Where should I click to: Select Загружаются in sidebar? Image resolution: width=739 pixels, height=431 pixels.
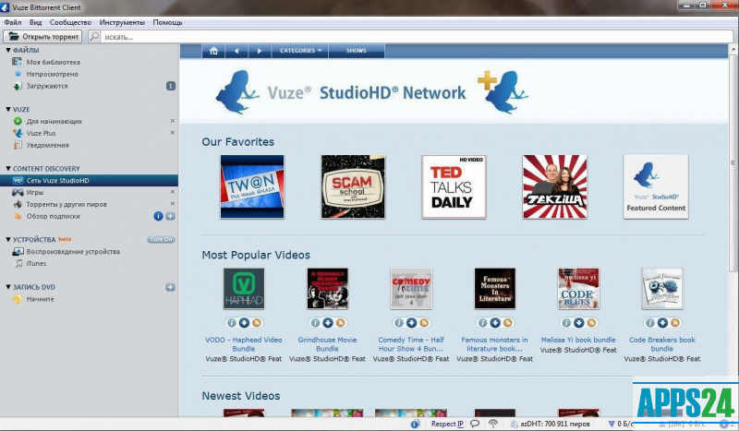coord(47,86)
